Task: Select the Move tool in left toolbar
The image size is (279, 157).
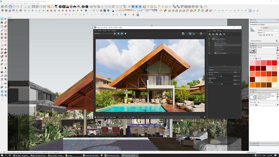Action: pyautogui.click(x=2, y=49)
